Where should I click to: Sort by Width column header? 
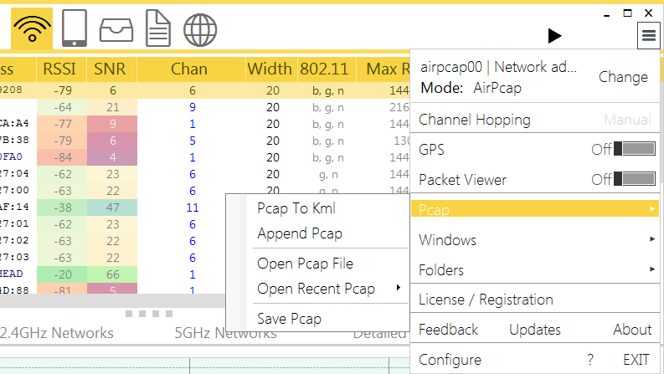pyautogui.click(x=270, y=69)
